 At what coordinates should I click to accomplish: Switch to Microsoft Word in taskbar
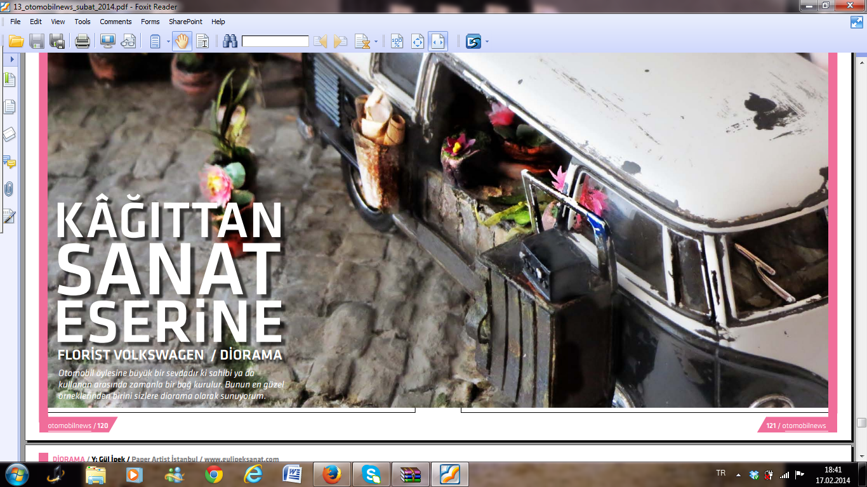coord(293,474)
